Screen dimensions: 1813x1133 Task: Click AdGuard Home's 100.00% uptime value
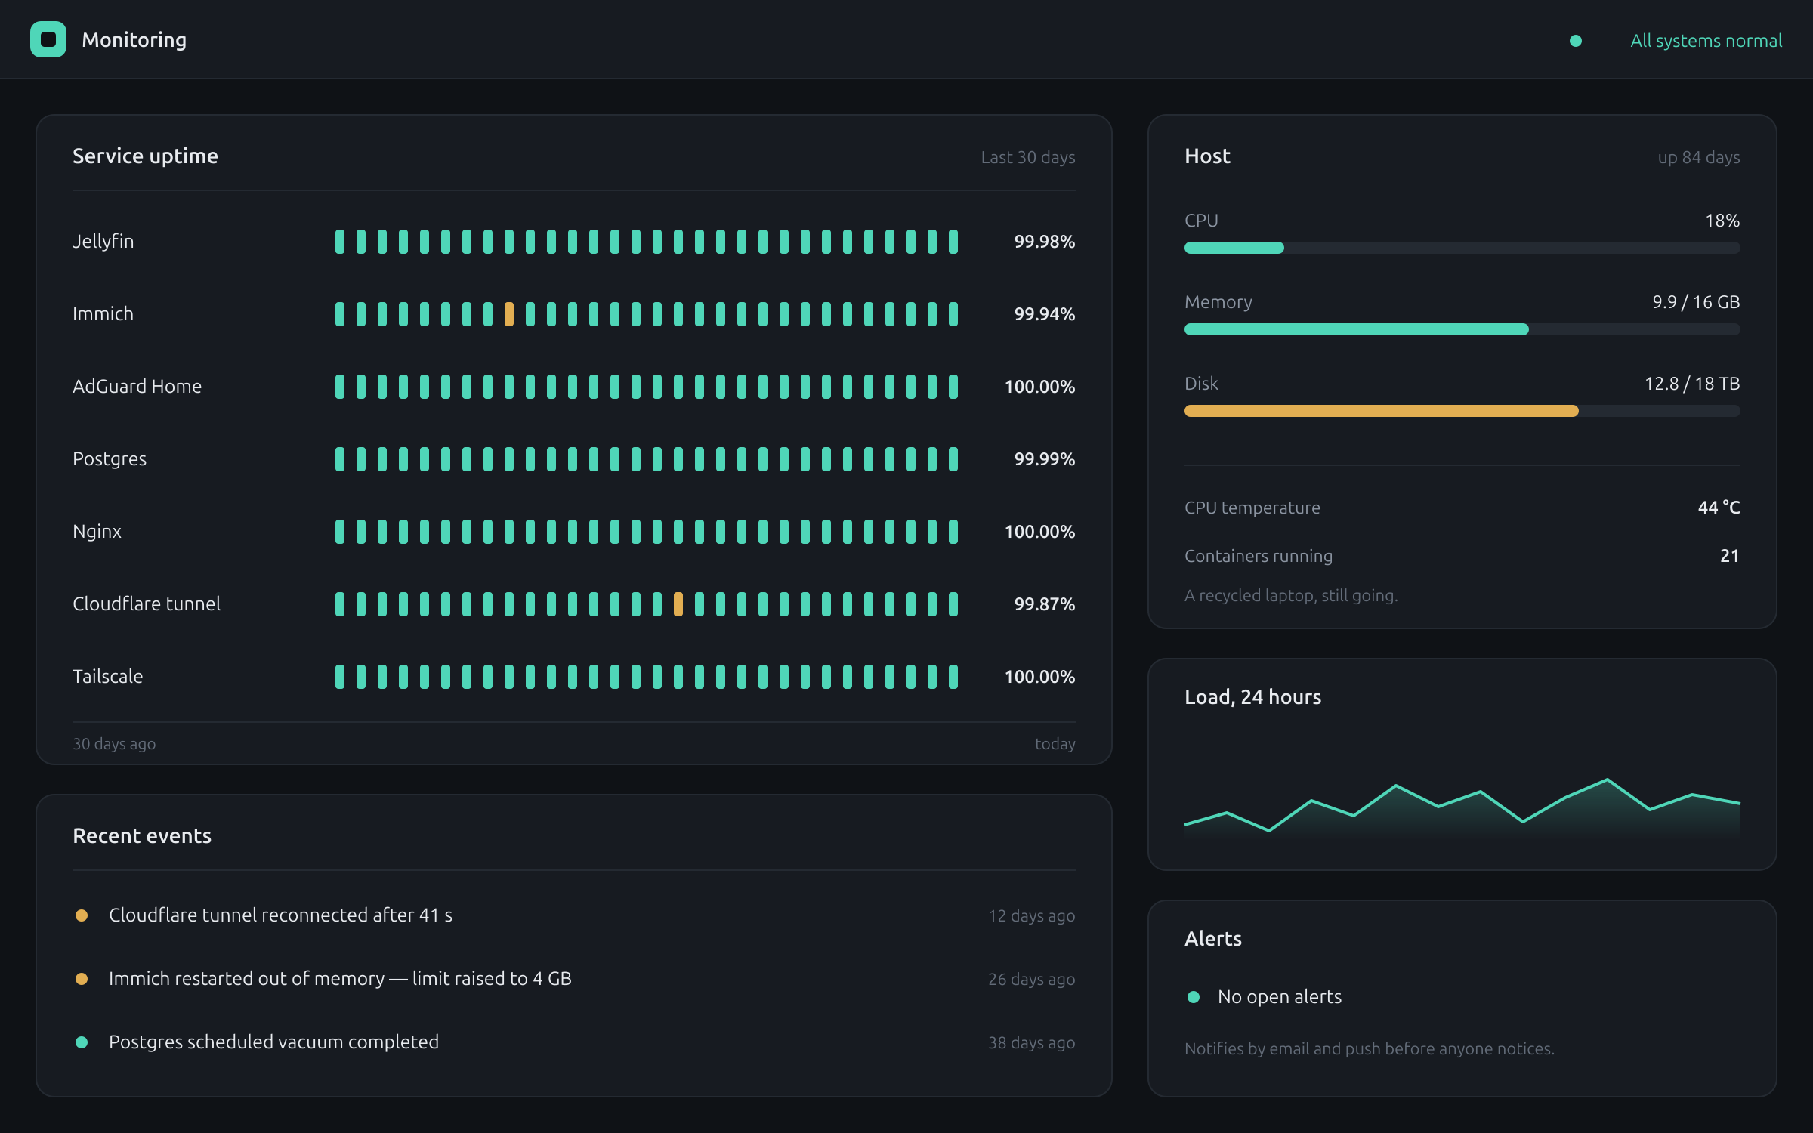(x=1039, y=387)
